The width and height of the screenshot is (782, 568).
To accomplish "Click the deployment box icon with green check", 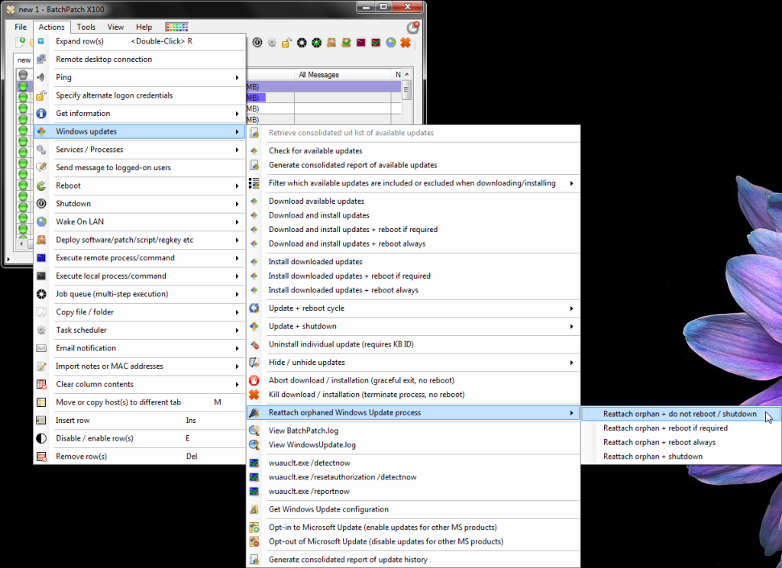I will click(x=346, y=43).
